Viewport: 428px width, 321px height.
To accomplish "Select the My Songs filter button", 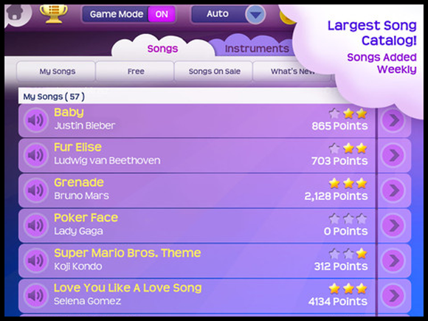I will click(57, 72).
